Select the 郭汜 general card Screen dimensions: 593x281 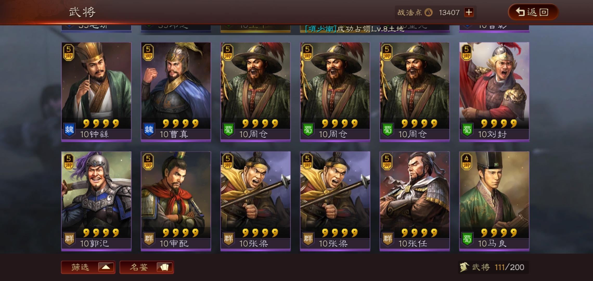pos(96,201)
